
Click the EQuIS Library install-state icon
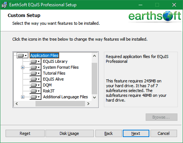click(x=35, y=61)
